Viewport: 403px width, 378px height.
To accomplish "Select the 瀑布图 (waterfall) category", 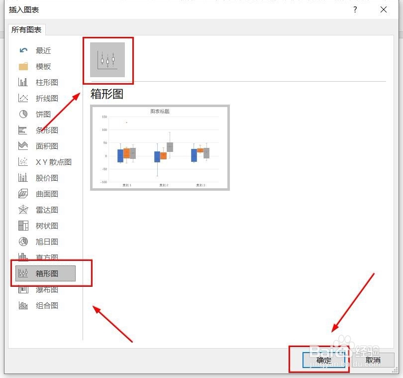I will [x=47, y=289].
